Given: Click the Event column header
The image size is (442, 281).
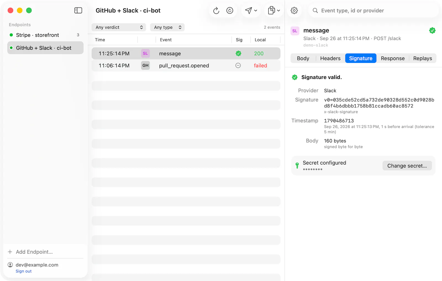Looking at the screenshot, I should 166,40.
